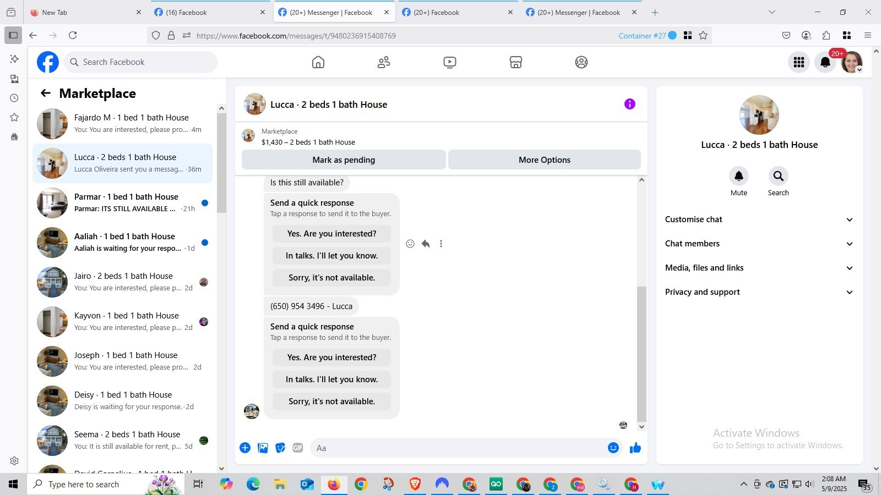Open notifications bell with 20+ badge
This screenshot has height=495, width=881.
pos(825,62)
